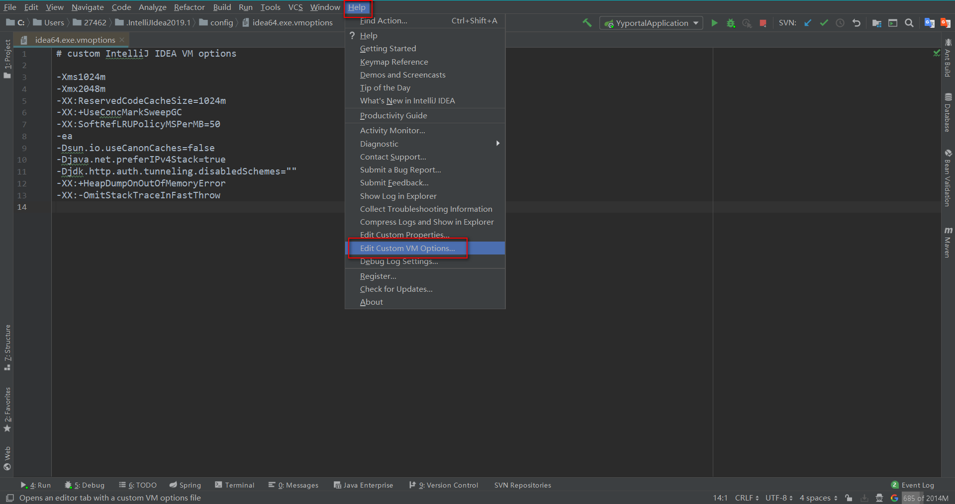Screen dimensions: 955x504
Task: Open Run Anything toolbar icon
Action: tap(893, 23)
